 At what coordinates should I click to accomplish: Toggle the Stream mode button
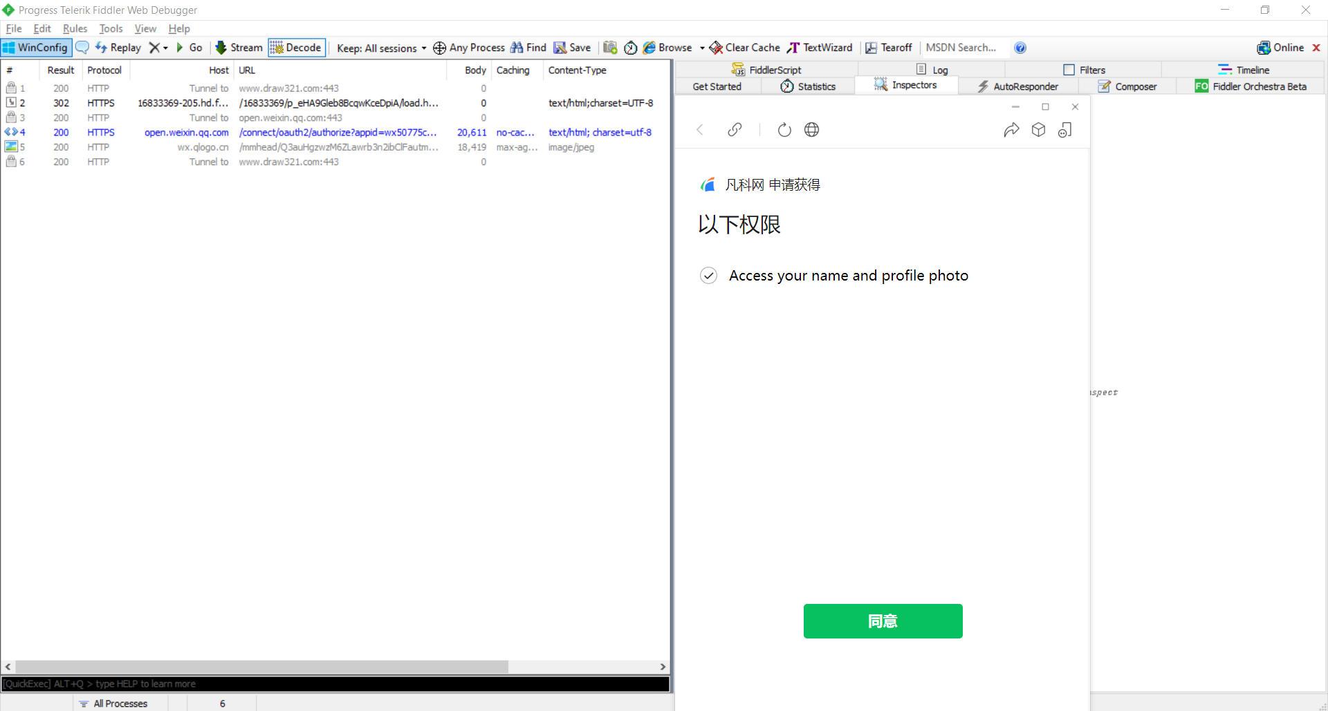pyautogui.click(x=239, y=48)
